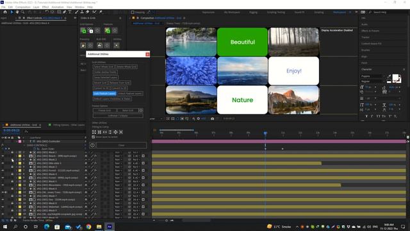Open Adobe After Effects from the taskbar
Viewport: 410px width, 231px height.
(x=110, y=227)
